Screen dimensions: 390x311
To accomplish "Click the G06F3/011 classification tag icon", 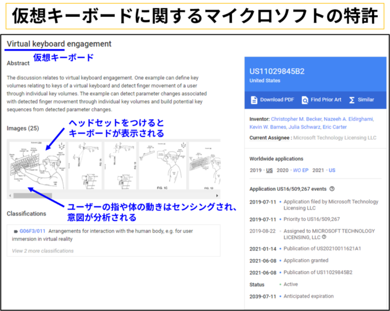I will tap(16, 231).
